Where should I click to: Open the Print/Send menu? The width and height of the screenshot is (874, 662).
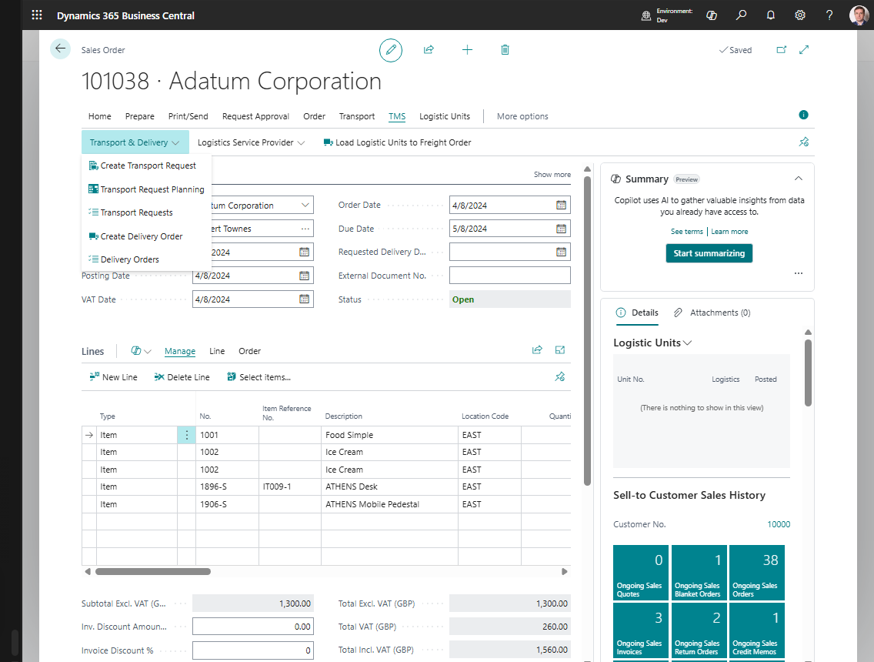(x=188, y=116)
